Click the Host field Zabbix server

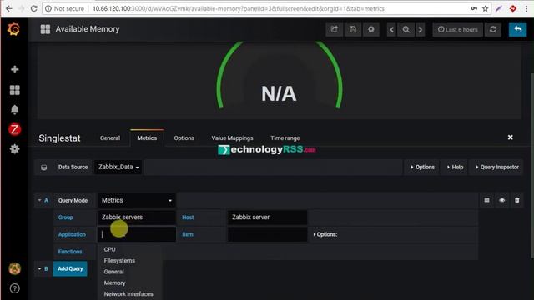pos(267,217)
